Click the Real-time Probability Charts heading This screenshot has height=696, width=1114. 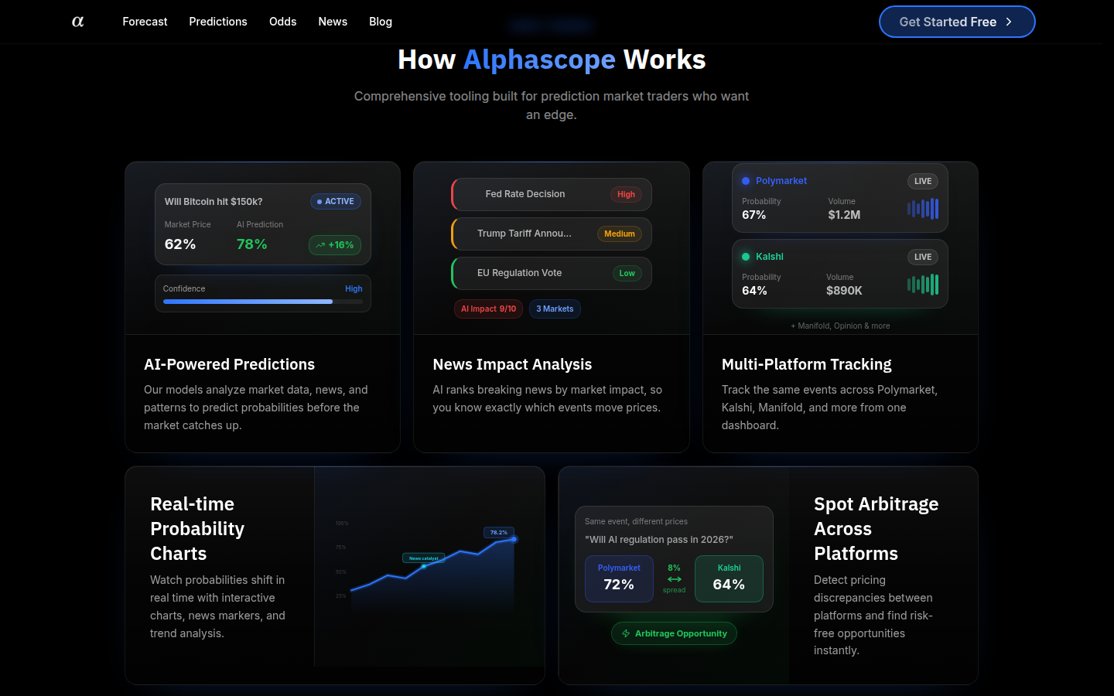(197, 529)
